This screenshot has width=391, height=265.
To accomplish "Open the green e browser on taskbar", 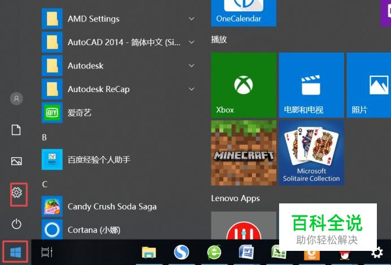I will tap(214, 252).
